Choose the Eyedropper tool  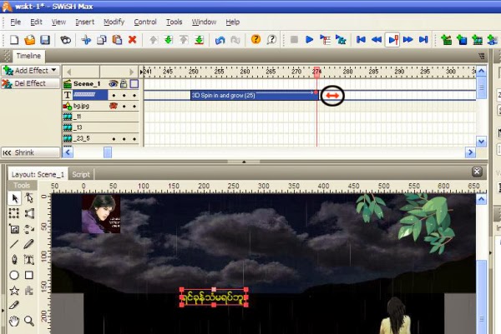(14, 306)
